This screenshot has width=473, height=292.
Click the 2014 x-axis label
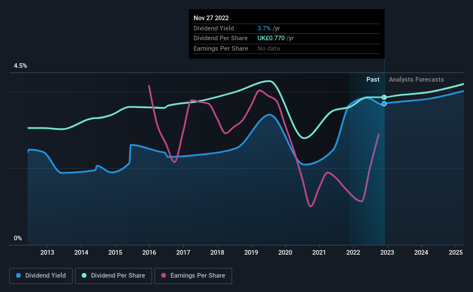pos(81,252)
